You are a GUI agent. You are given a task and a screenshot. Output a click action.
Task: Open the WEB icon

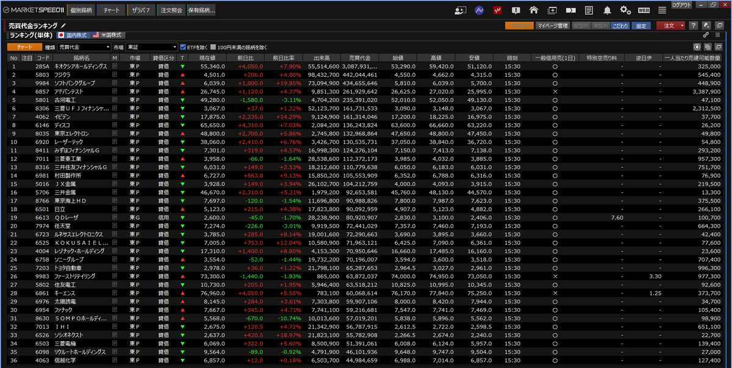click(644, 10)
